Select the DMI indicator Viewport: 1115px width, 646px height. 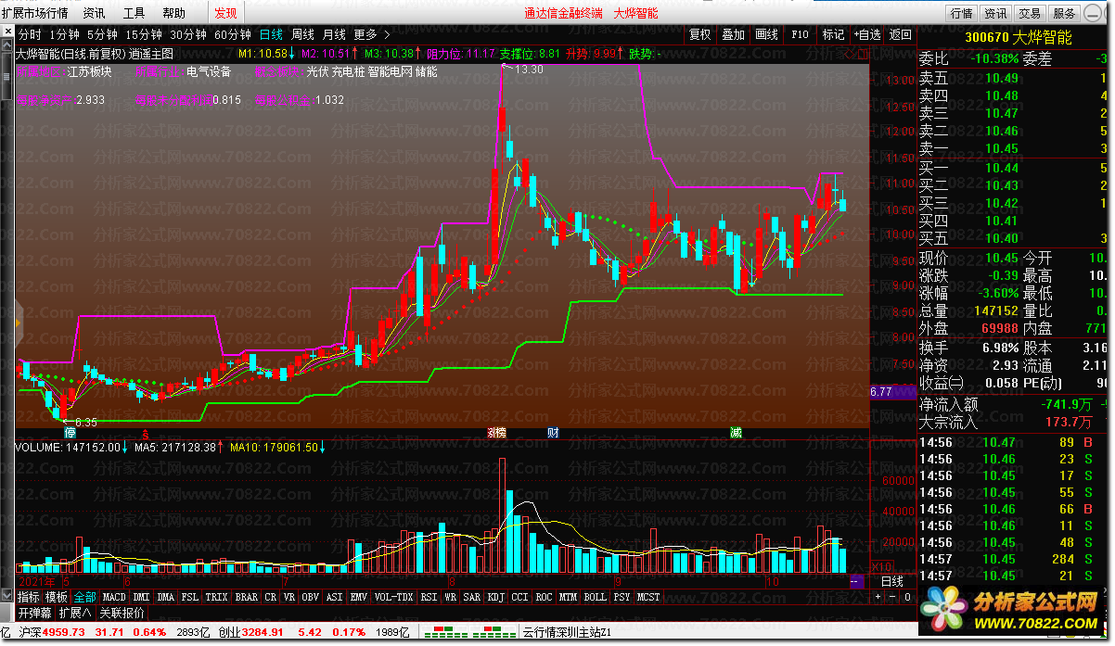(141, 597)
